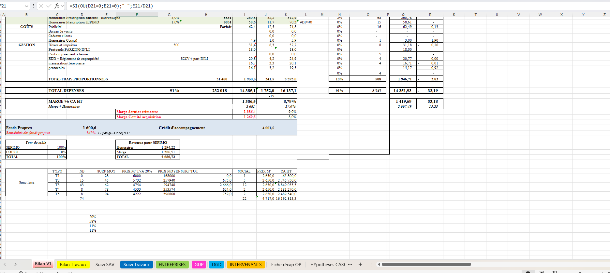Click the Fonds Propres label
Viewport: 610px width, 273px height.
[19, 128]
